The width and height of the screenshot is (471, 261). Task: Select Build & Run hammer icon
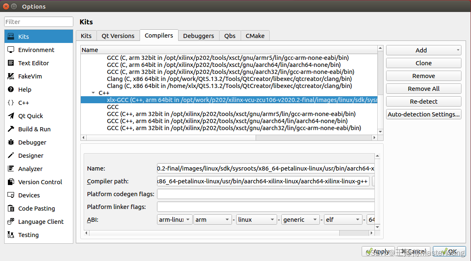click(11, 129)
